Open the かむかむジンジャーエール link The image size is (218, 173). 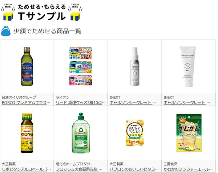point(188,169)
